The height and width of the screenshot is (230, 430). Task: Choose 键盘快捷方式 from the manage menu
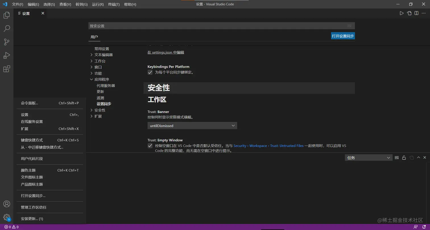pos(50,140)
